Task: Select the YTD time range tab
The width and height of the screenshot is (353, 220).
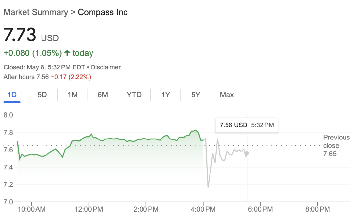Action: click(134, 95)
